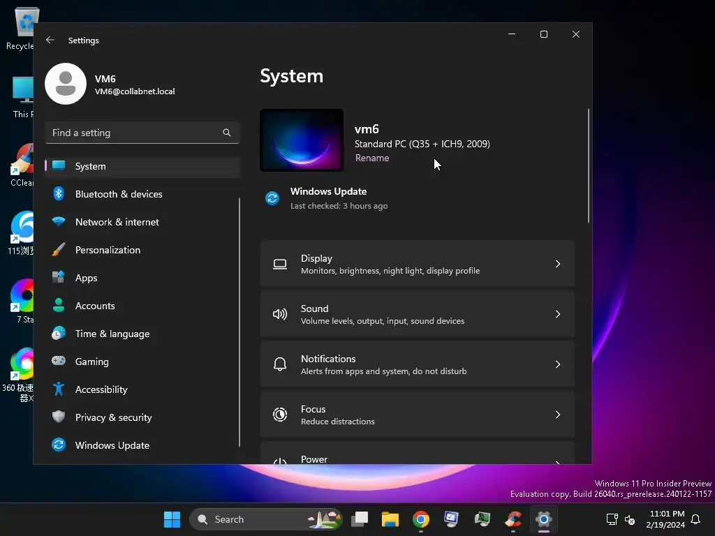The image size is (715, 536).
Task: Click the Display laptop icon
Action: [x=280, y=265]
